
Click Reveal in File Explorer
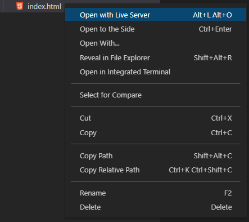156,57
